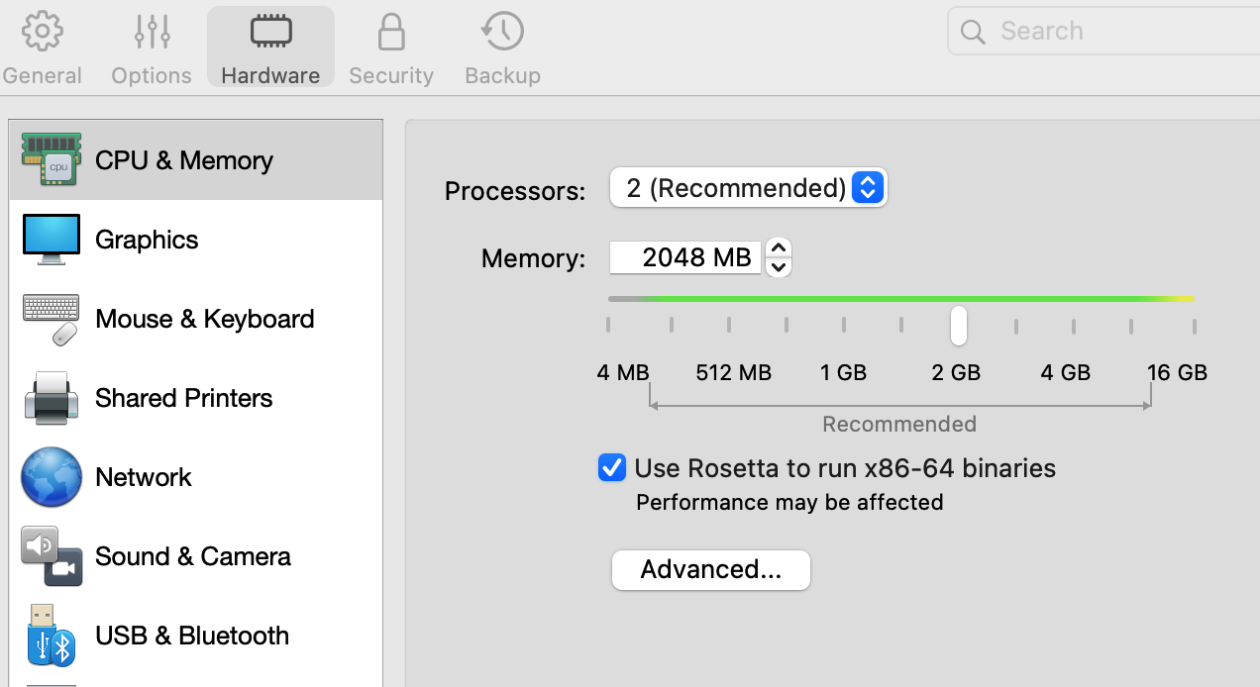Click the CPU & Memory chip icon
1260x687 pixels.
click(x=51, y=159)
